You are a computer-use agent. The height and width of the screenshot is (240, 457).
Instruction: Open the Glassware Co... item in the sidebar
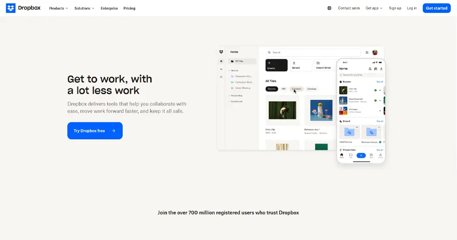241,76
